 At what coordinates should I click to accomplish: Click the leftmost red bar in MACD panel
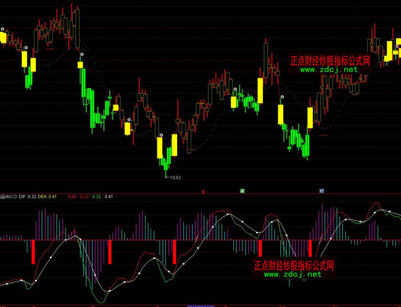pos(33,252)
